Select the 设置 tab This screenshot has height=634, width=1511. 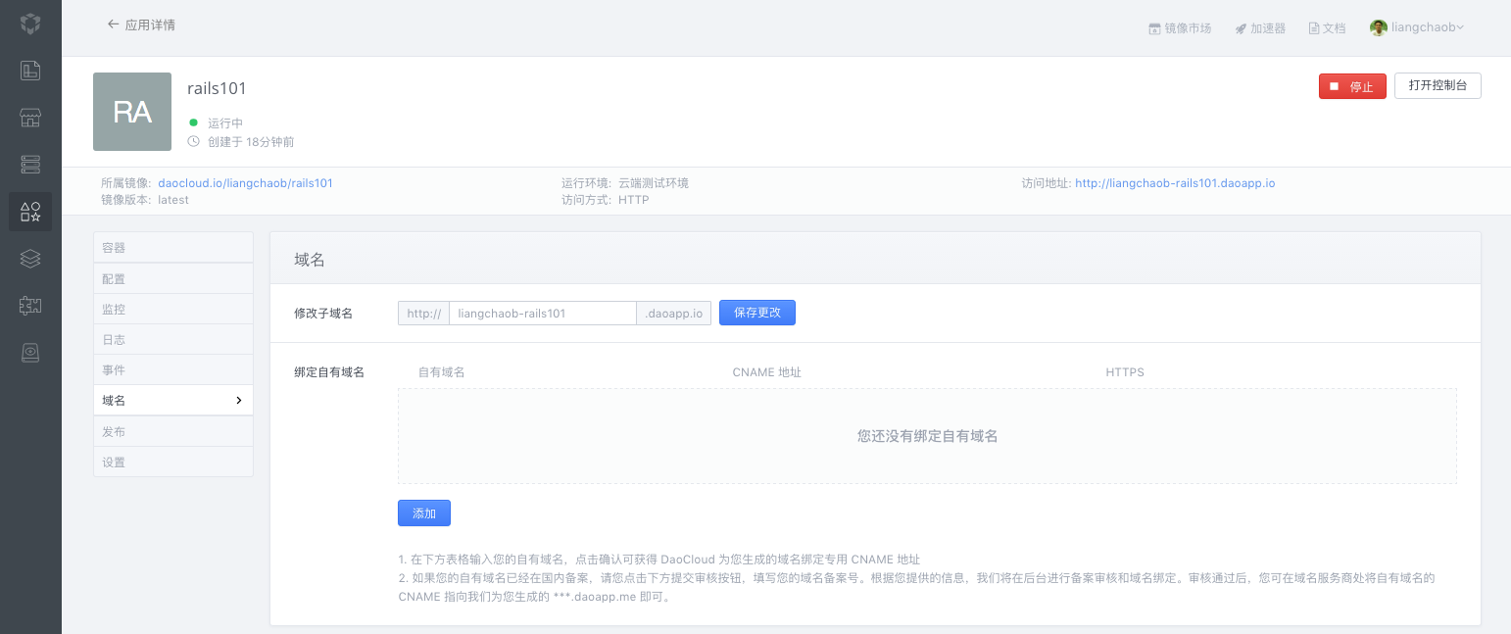tap(173, 462)
